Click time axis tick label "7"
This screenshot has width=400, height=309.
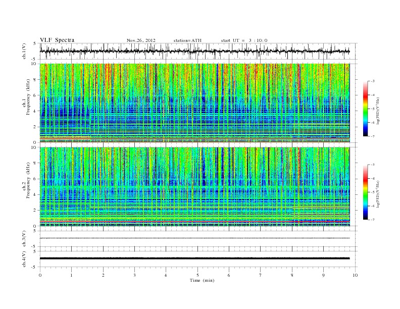click(x=260, y=275)
